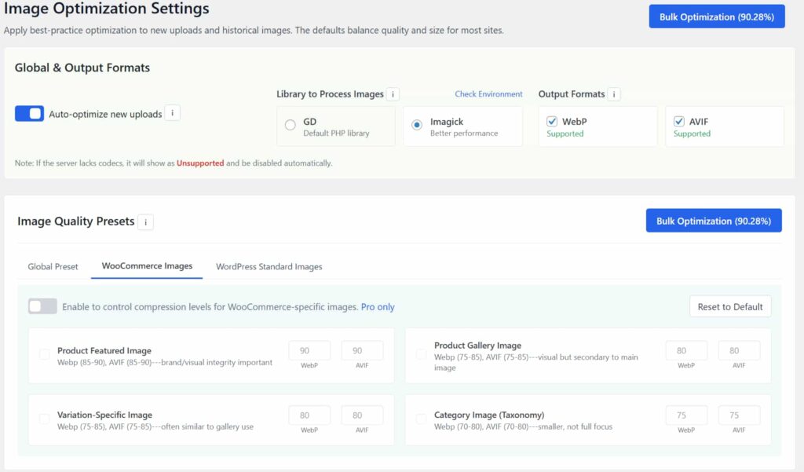Open the WordPress Standard Images tab
The image size is (804, 472).
pyautogui.click(x=269, y=267)
